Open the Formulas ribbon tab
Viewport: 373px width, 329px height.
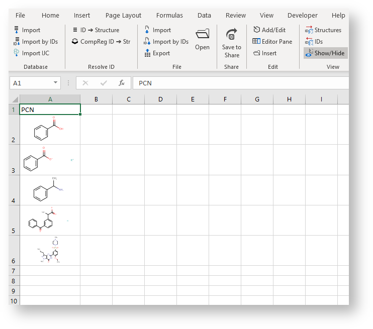click(169, 16)
